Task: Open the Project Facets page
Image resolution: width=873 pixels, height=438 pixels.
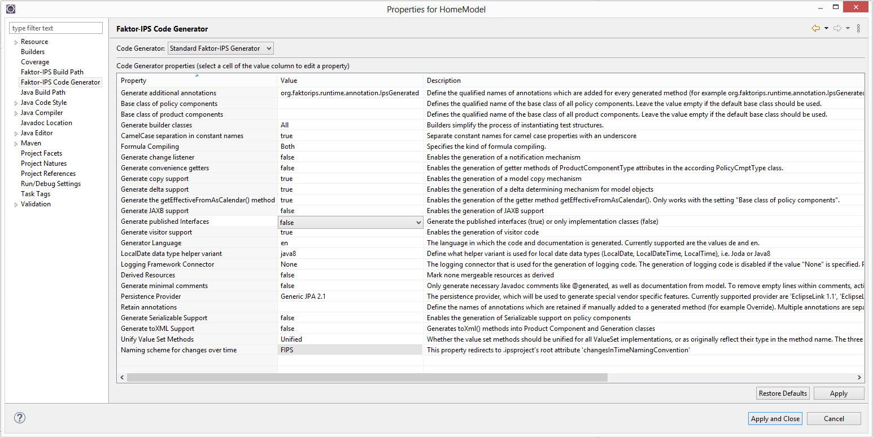Action: click(x=41, y=153)
